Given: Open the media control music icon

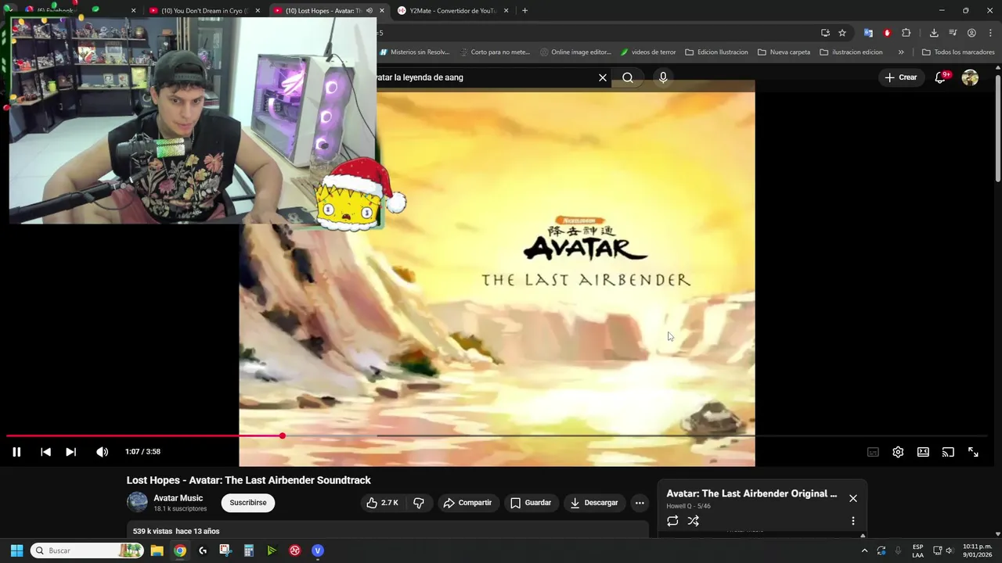Looking at the screenshot, I should point(953,33).
